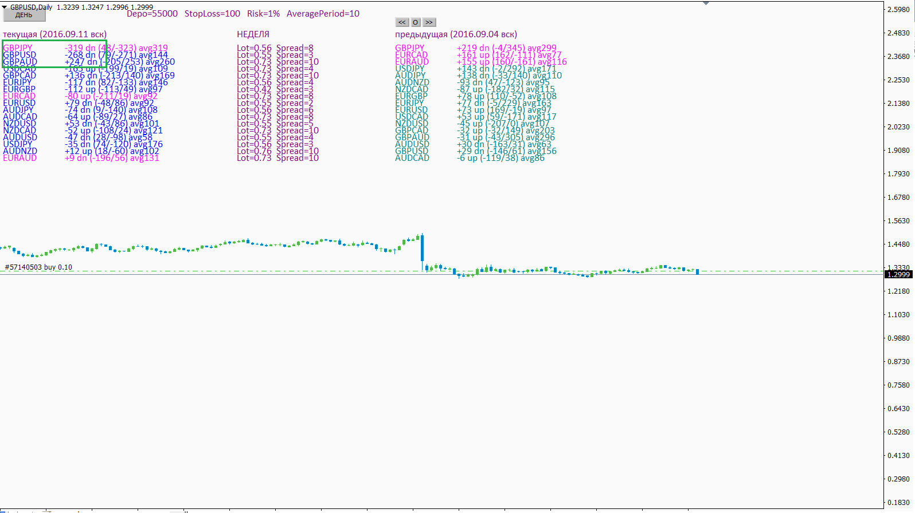Select GBPUSD in the текущая list

pos(19,55)
